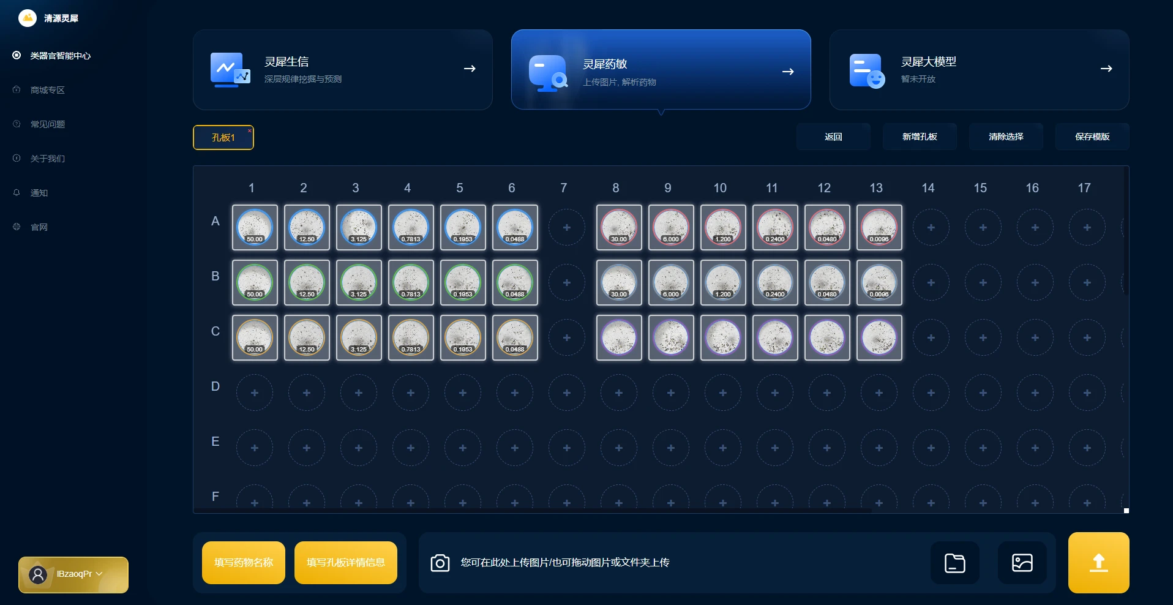The image size is (1173, 605).
Task: Open 商城专区 in the sidebar menu
Action: [x=47, y=90]
